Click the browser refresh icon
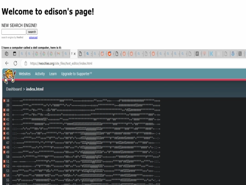The width and height of the screenshot is (246, 185). click(15, 63)
